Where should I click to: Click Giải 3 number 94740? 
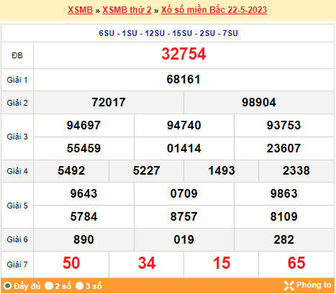[184, 125]
